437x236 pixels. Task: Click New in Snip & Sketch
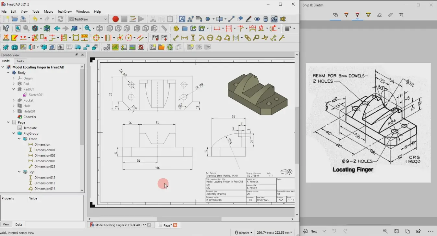coord(310,231)
